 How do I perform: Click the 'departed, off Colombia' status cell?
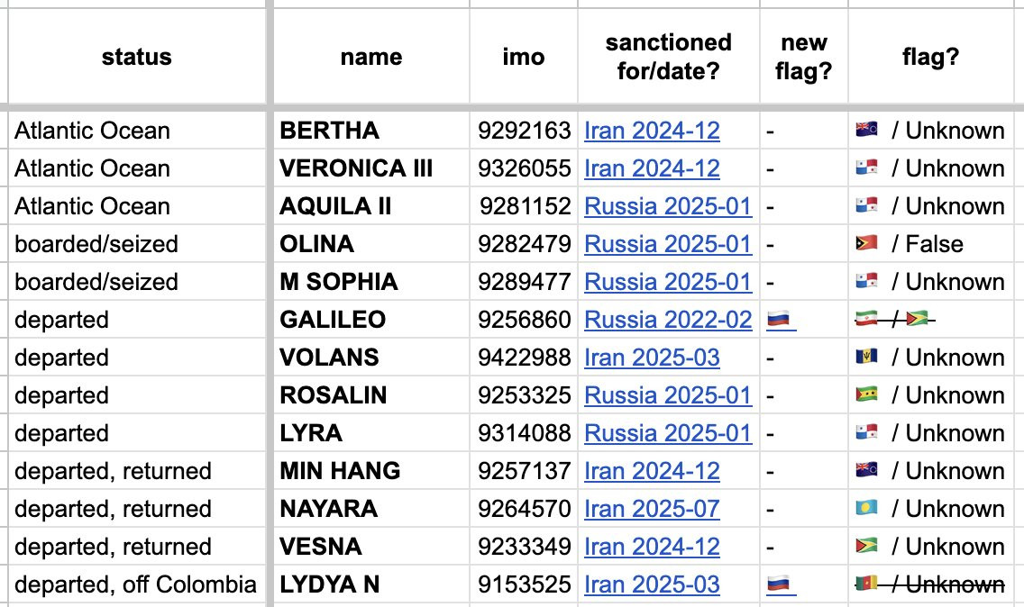[x=135, y=584]
